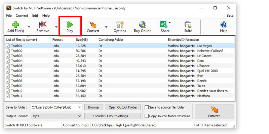
Task: Click the Add File(s) green plus icon
Action: point(15,25)
